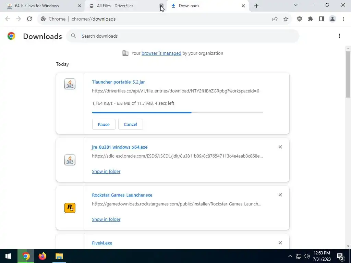
Task: Open the Downloads page more actions menu
Action: [x=339, y=36]
